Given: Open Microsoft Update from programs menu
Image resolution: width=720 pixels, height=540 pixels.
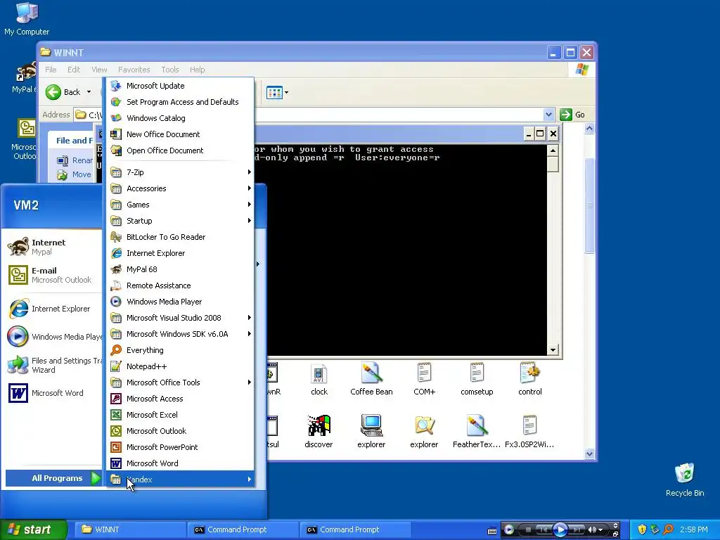Looking at the screenshot, I should pyautogui.click(x=181, y=86).
